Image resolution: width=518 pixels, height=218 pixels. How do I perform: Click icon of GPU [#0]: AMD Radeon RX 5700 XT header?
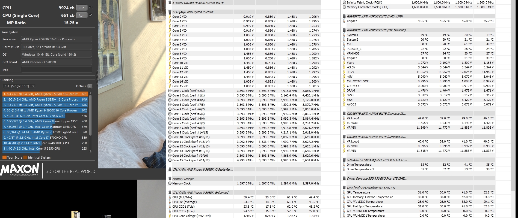[x=344, y=188]
